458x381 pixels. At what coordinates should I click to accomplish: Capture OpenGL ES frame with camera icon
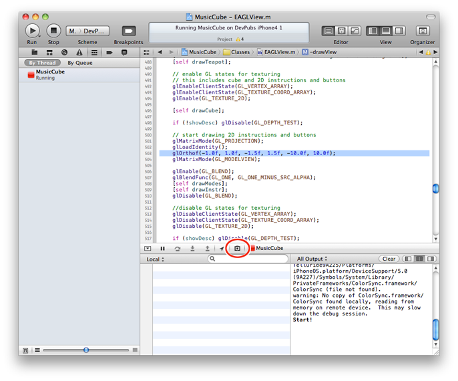click(x=236, y=248)
